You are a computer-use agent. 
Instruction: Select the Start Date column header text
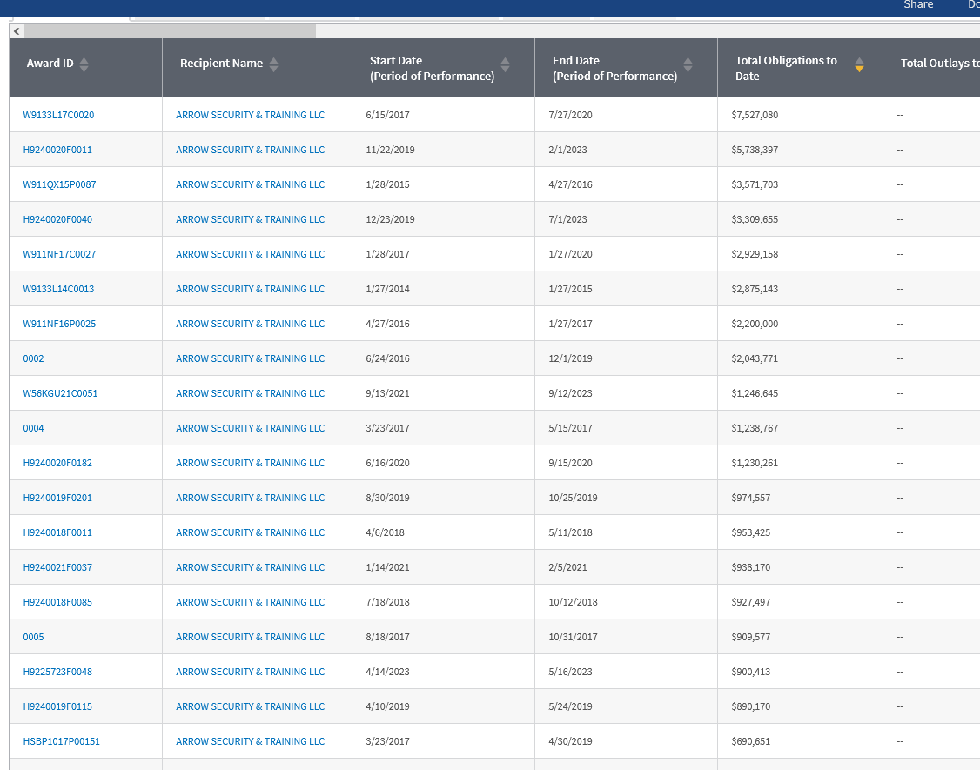coord(432,68)
